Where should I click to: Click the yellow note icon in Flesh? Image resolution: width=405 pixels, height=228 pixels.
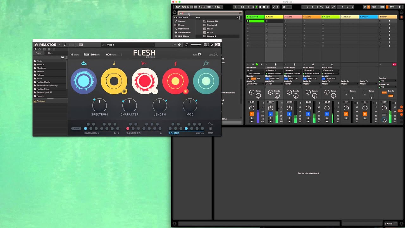click(x=114, y=63)
